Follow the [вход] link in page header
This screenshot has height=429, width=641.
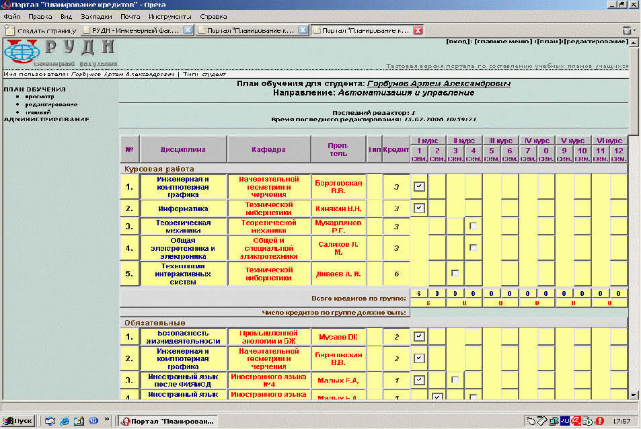459,42
